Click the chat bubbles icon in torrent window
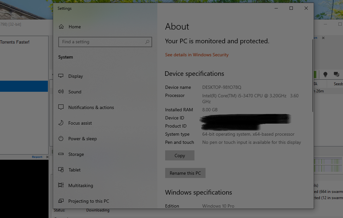This screenshot has height=218, width=343. coord(336,74)
